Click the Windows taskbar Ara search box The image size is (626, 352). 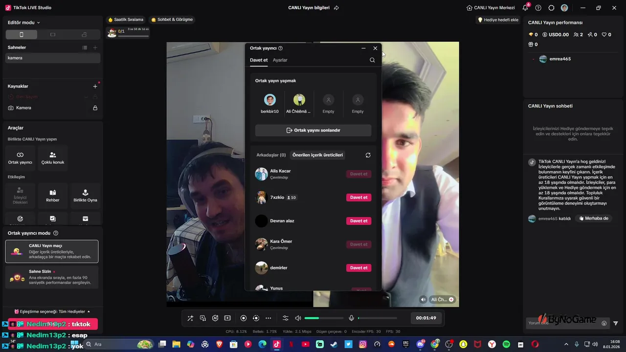coord(119,344)
